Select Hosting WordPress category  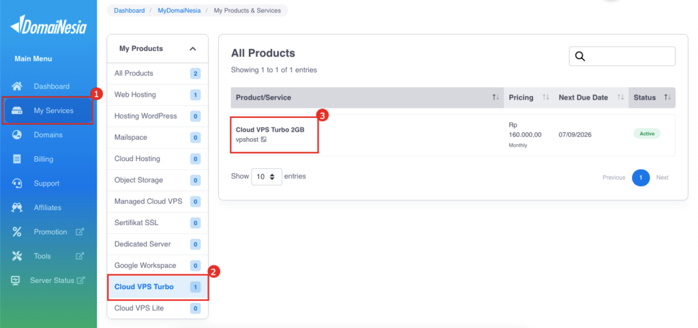[x=157, y=116]
